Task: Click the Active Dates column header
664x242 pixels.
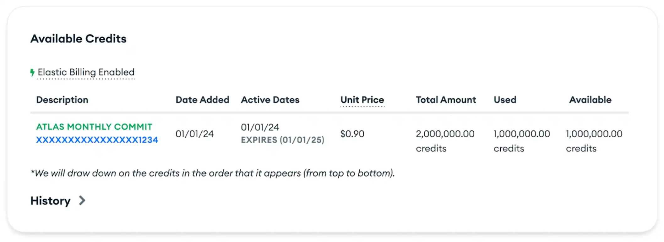Action: tap(270, 100)
